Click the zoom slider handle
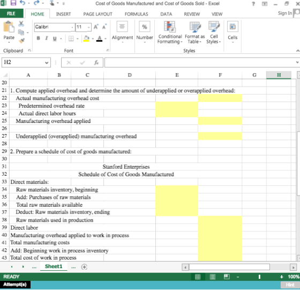The image size is (300, 290). [259, 277]
